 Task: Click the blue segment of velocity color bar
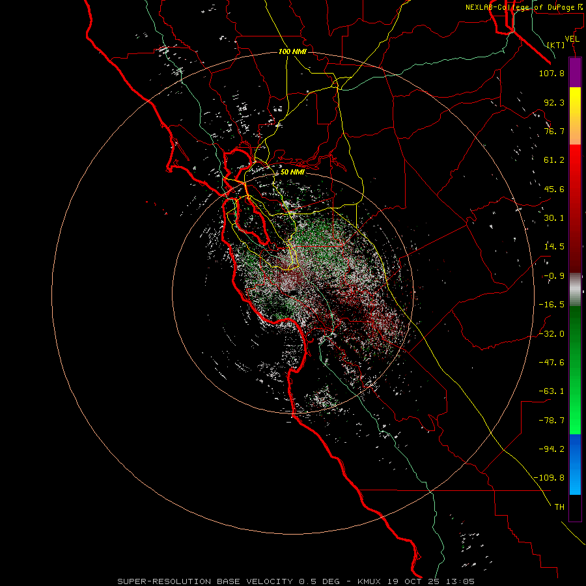pyautogui.click(x=575, y=464)
